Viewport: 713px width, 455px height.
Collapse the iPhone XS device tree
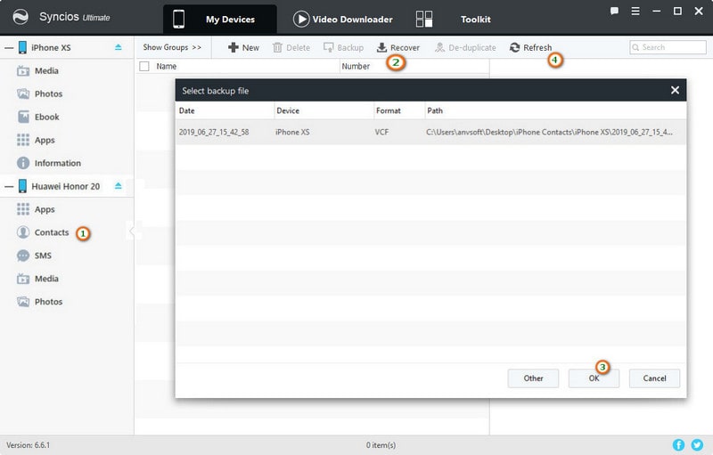(9, 48)
